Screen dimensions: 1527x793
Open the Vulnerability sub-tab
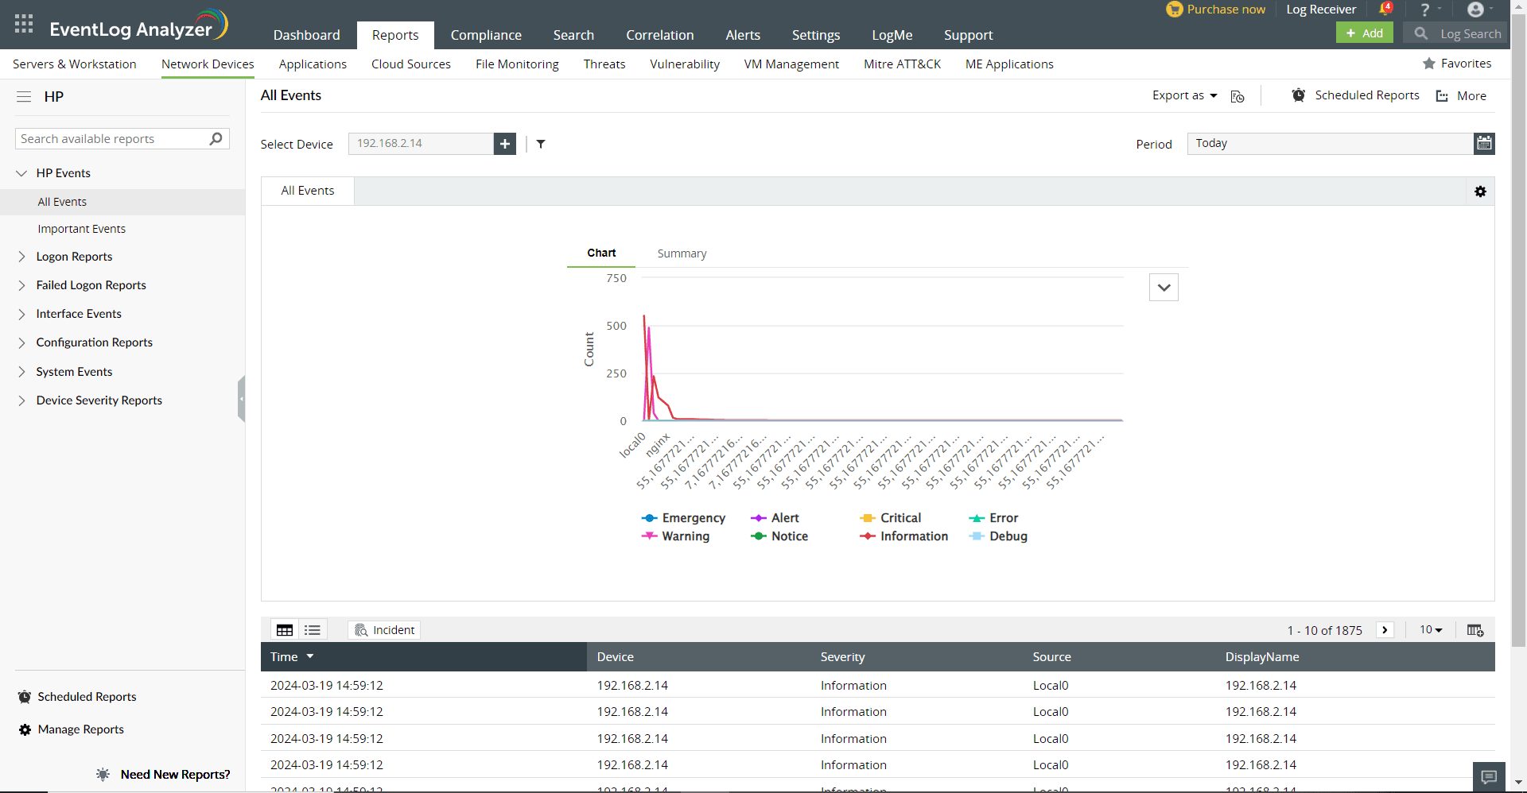click(685, 64)
